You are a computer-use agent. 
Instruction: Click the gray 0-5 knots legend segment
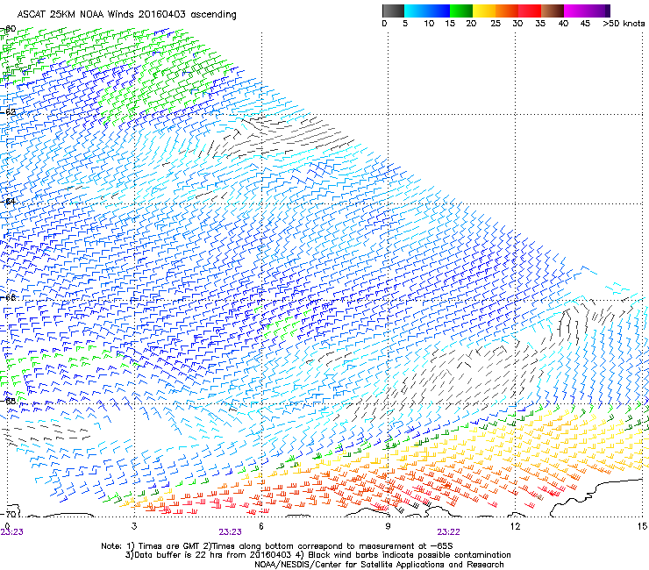tap(393, 11)
